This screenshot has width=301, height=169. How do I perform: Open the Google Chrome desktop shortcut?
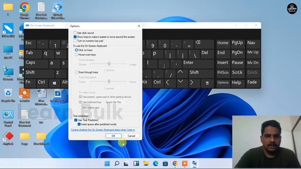coord(24,10)
